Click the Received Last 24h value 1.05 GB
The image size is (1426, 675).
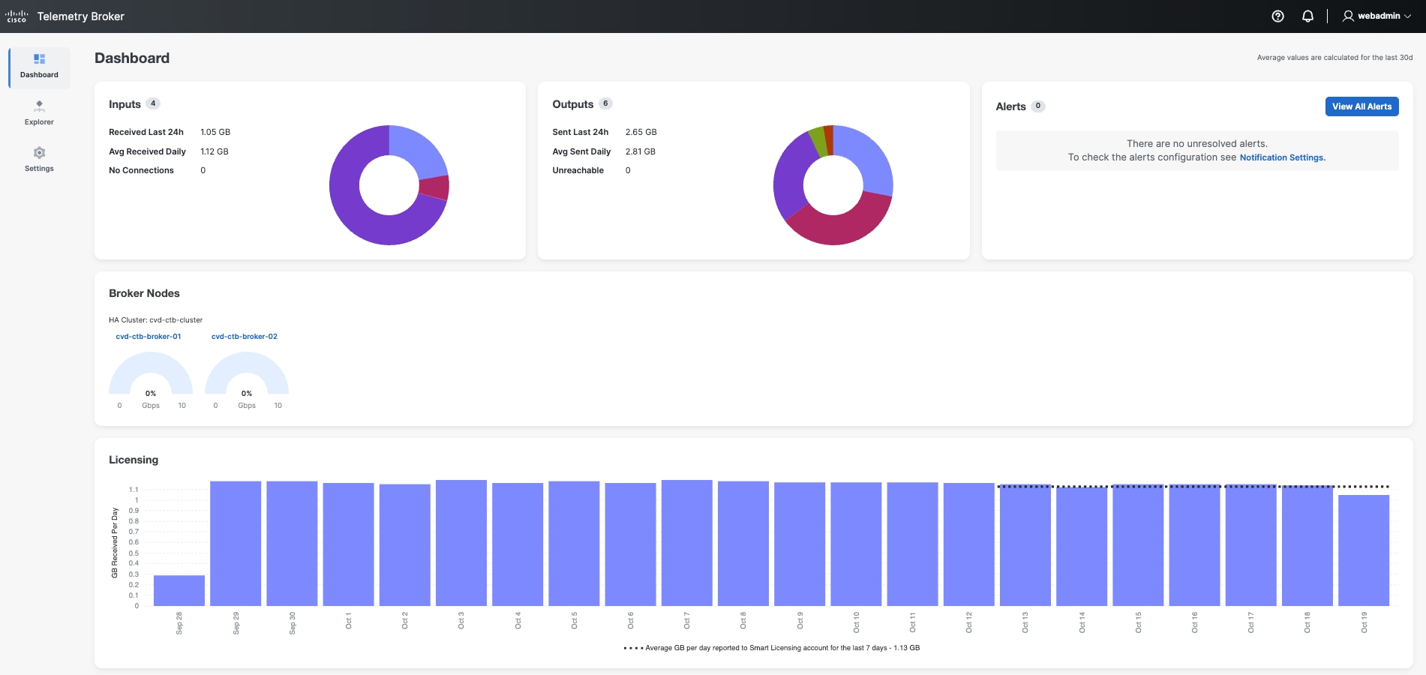215,132
